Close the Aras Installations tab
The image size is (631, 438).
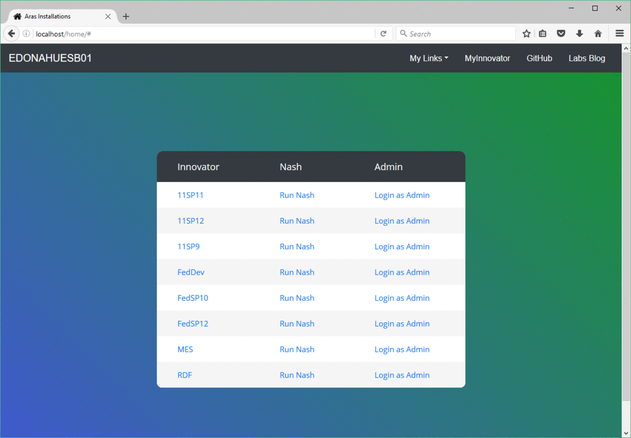(108, 16)
